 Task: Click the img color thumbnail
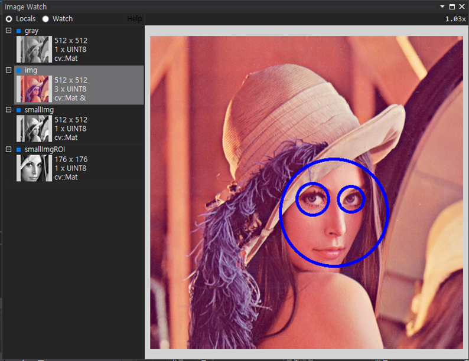pyautogui.click(x=34, y=89)
